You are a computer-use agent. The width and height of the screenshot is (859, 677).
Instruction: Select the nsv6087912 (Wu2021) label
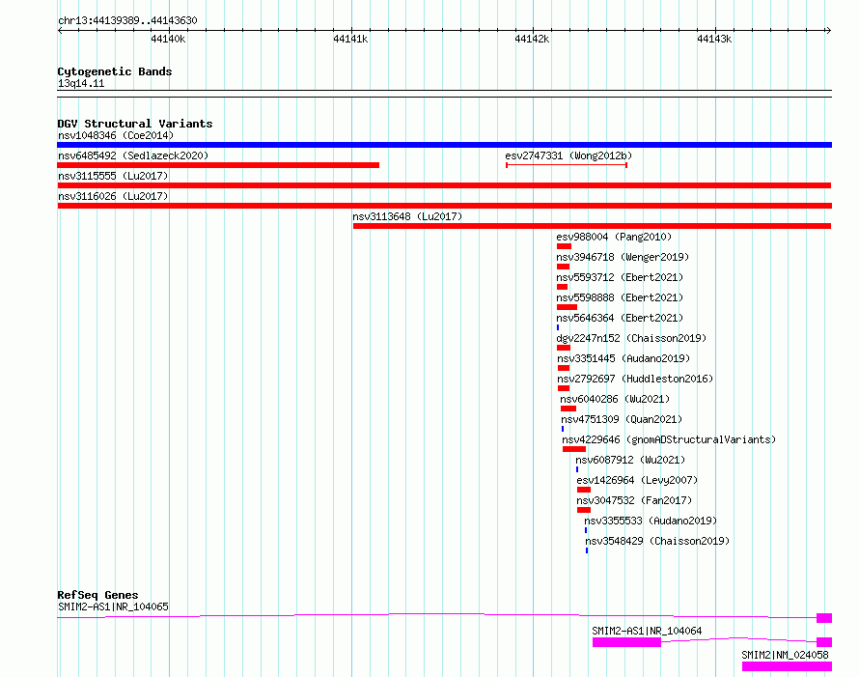click(630, 460)
